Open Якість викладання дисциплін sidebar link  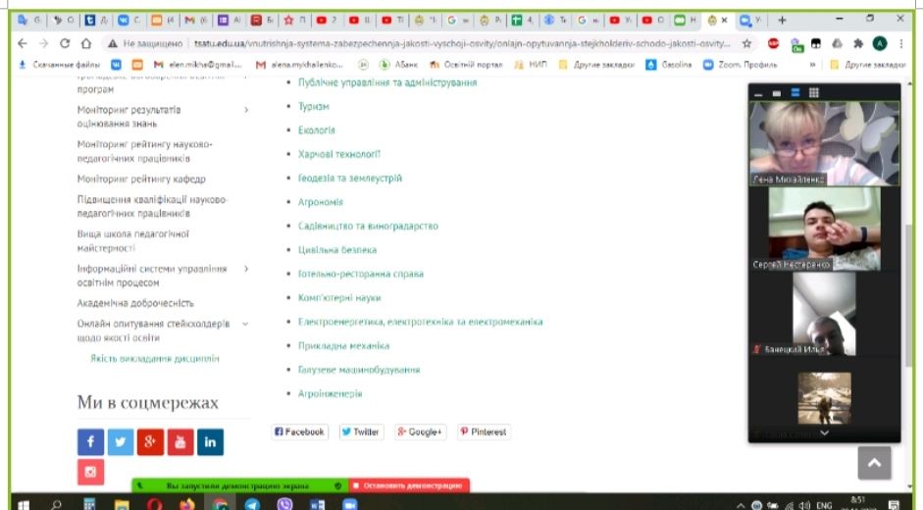tap(155, 359)
